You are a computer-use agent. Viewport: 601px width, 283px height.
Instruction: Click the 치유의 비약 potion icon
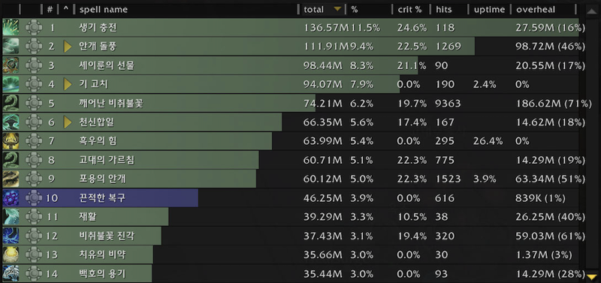point(11,254)
